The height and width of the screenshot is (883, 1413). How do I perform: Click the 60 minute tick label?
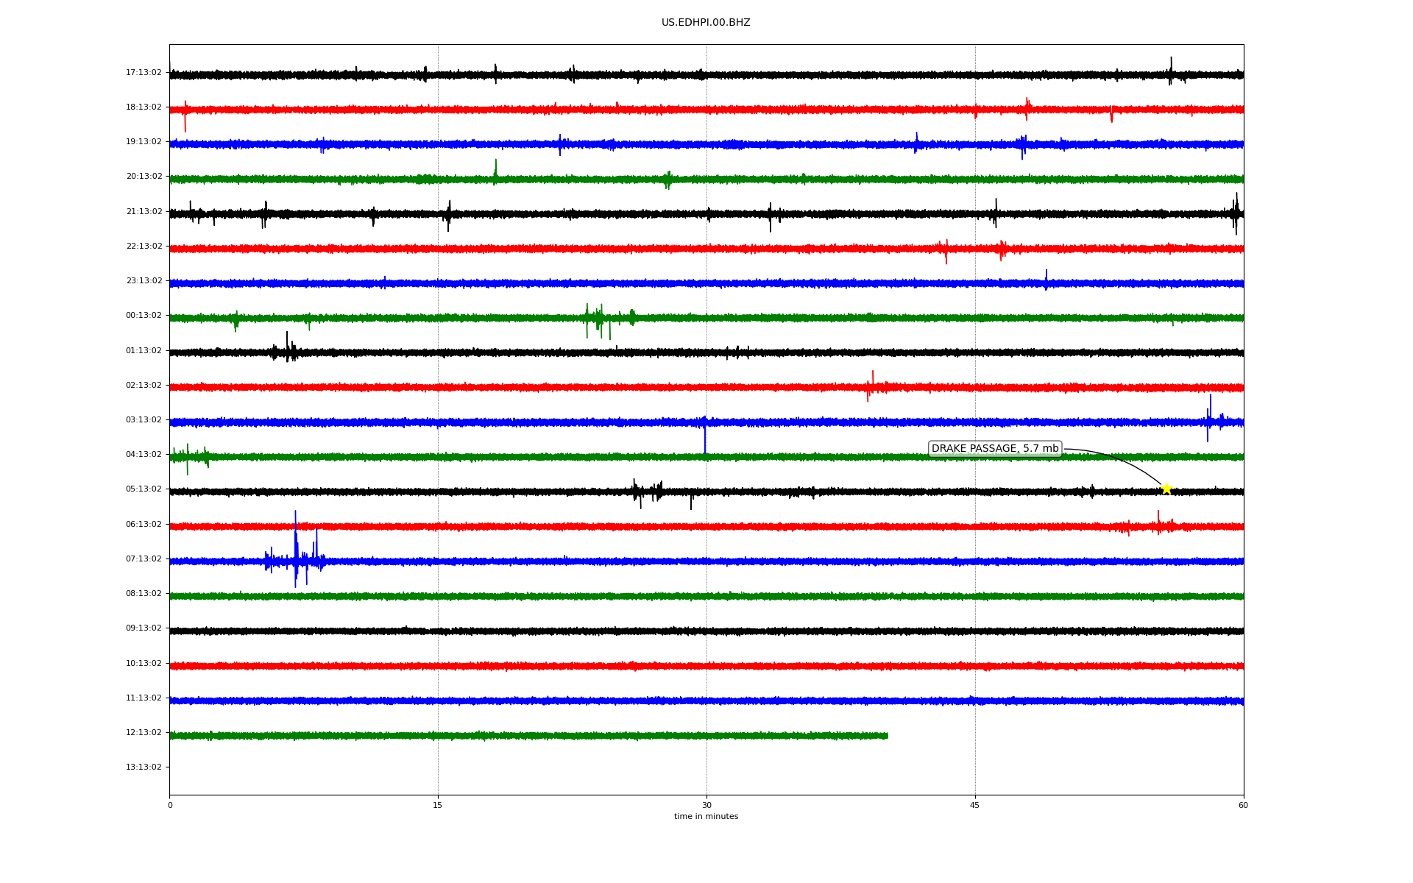point(1243,806)
